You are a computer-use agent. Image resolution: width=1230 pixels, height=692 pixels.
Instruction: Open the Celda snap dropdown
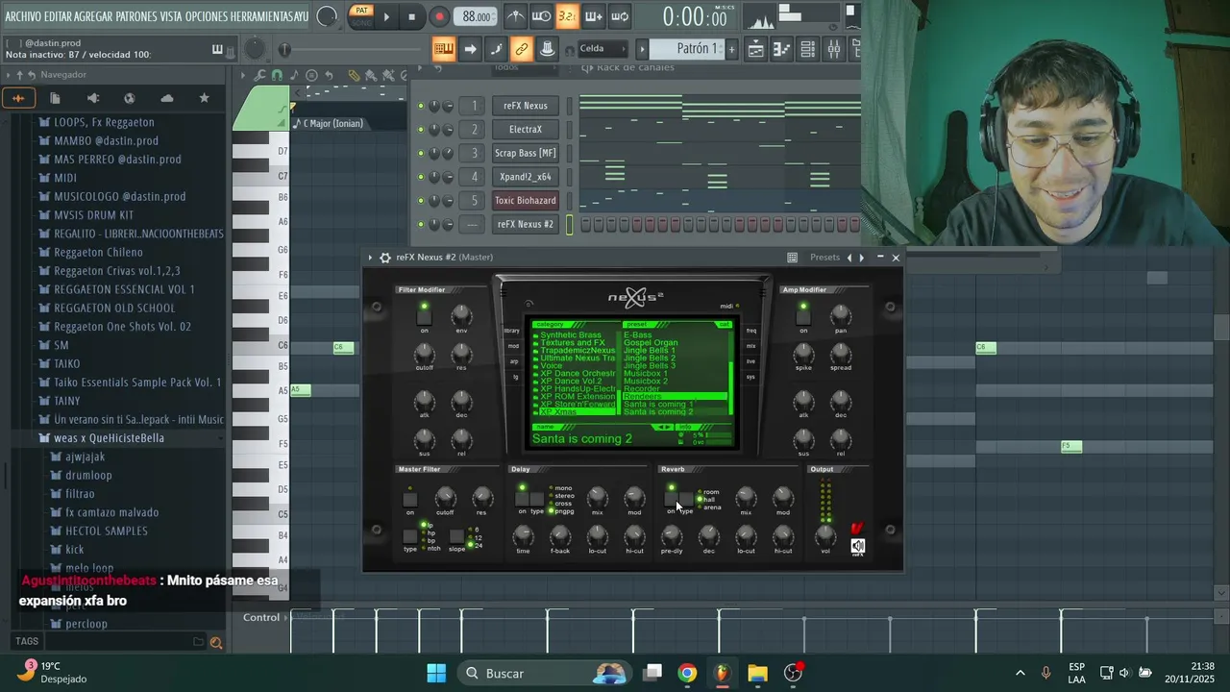[602, 49]
